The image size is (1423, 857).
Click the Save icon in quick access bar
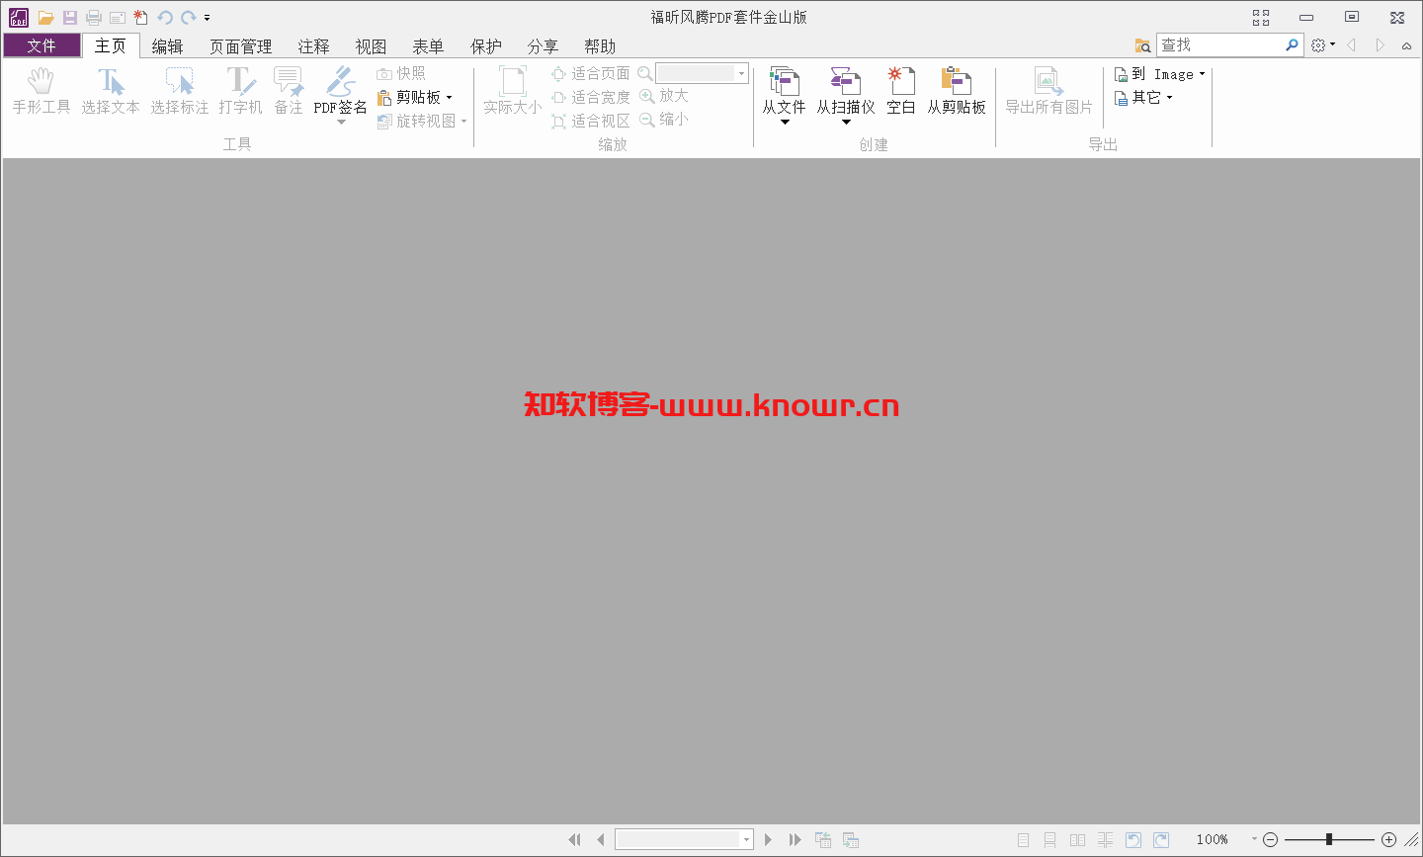pos(70,18)
